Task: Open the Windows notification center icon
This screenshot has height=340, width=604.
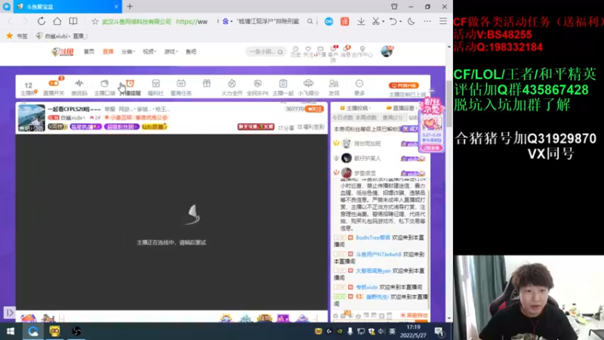Action: tap(439, 331)
